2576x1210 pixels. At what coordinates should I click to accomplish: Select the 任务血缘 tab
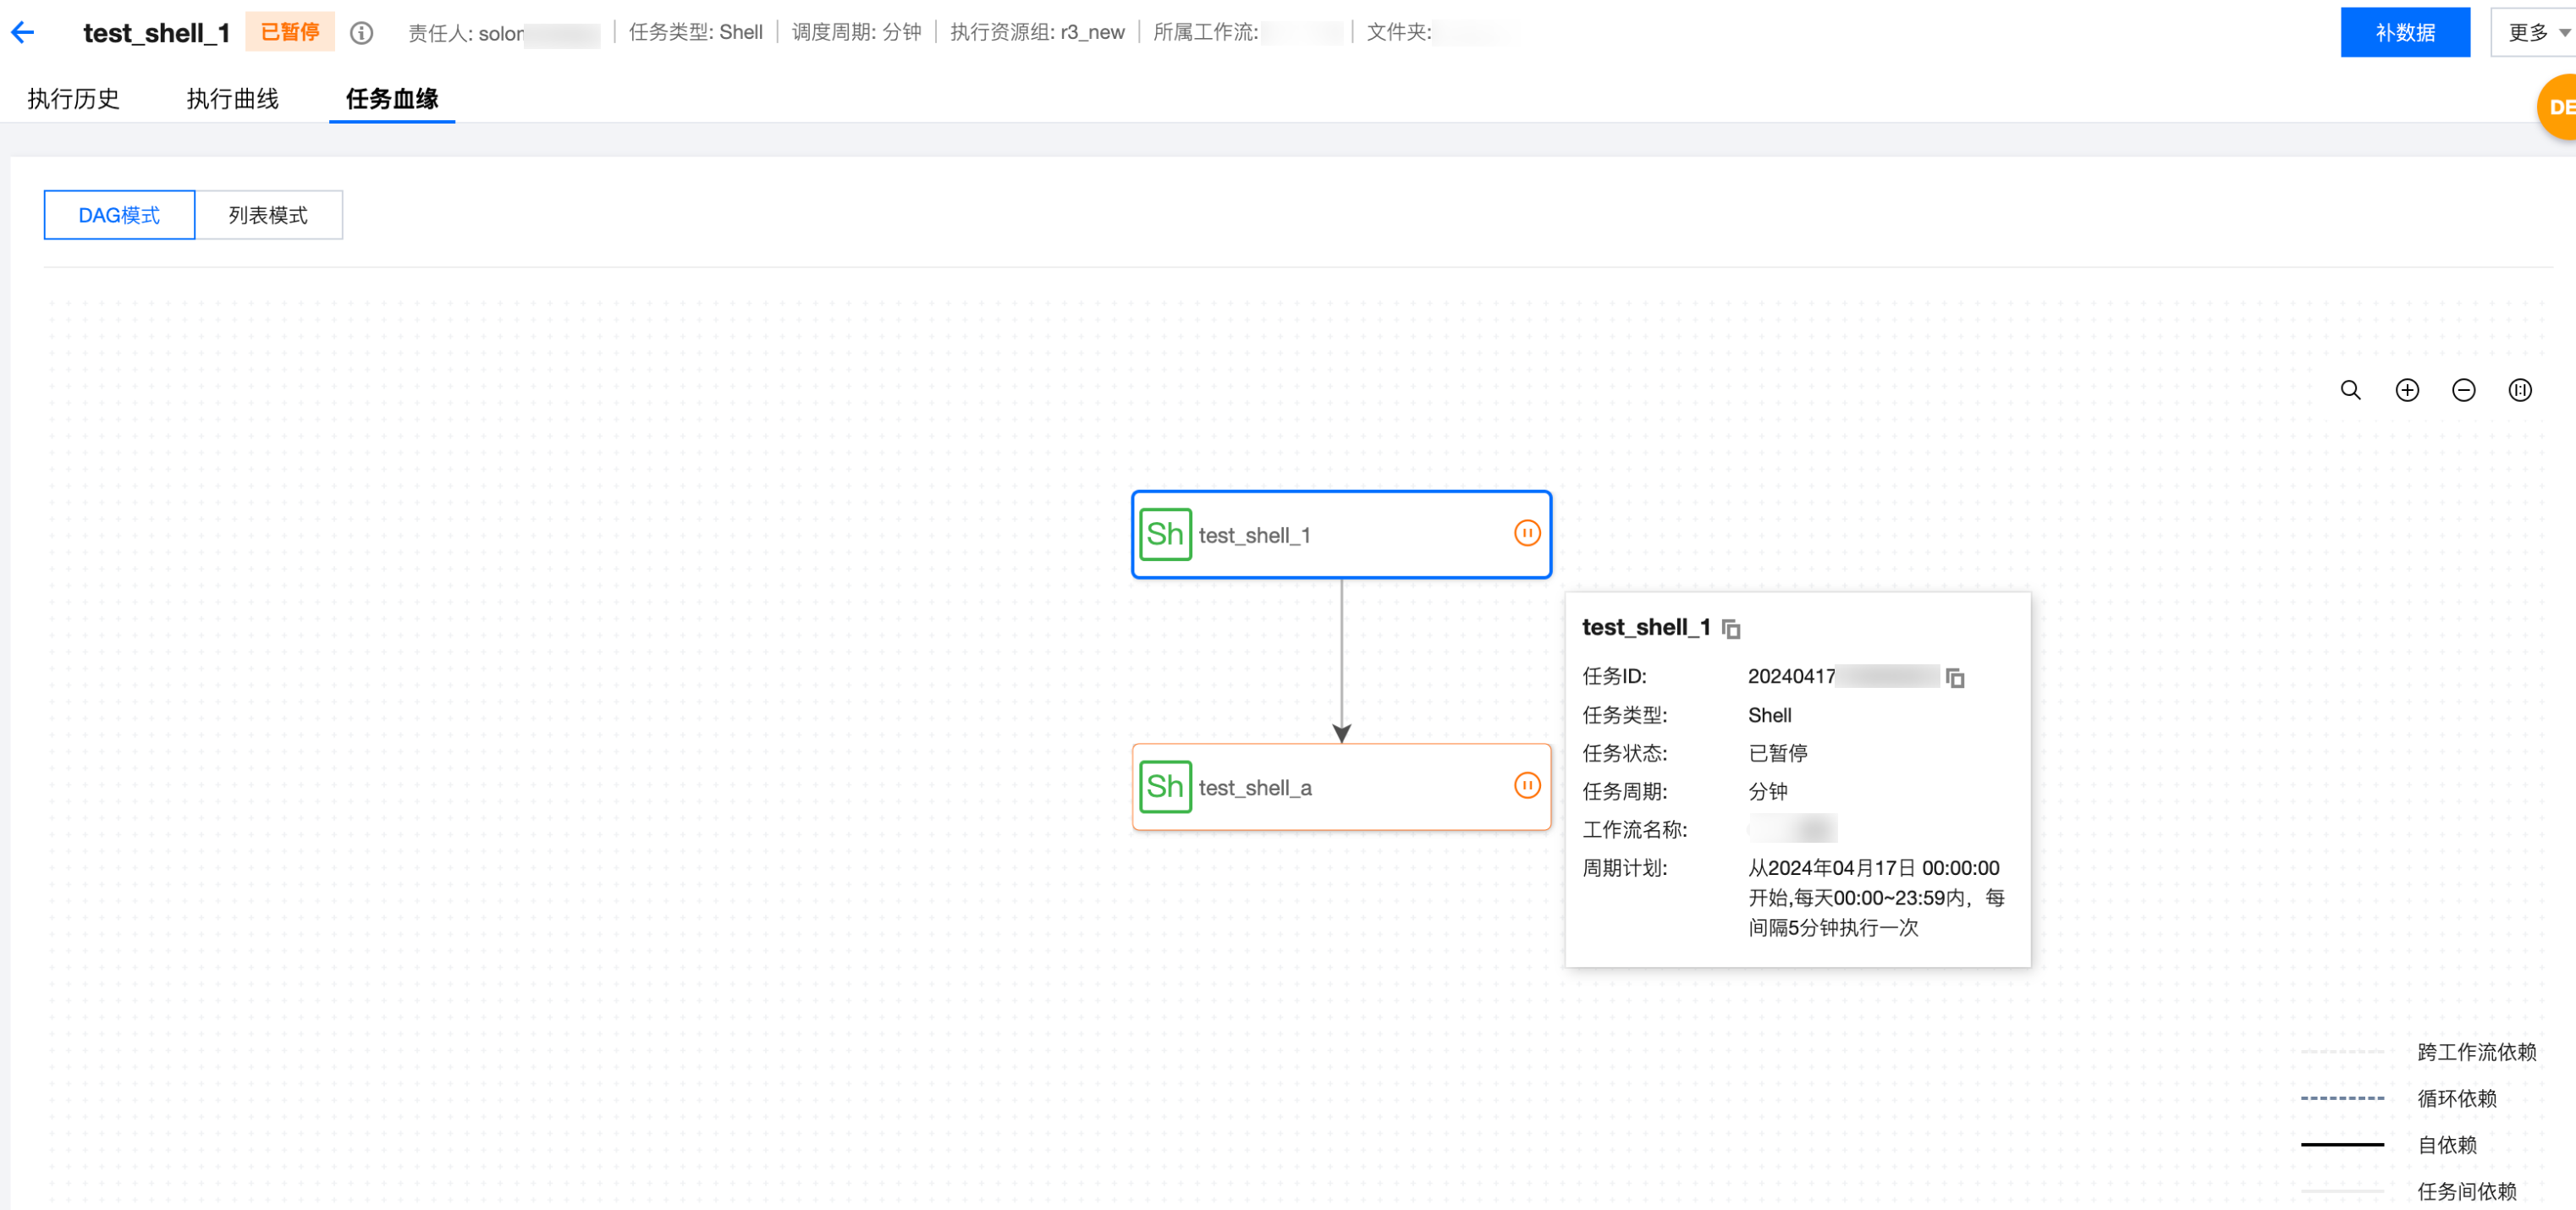pyautogui.click(x=391, y=99)
